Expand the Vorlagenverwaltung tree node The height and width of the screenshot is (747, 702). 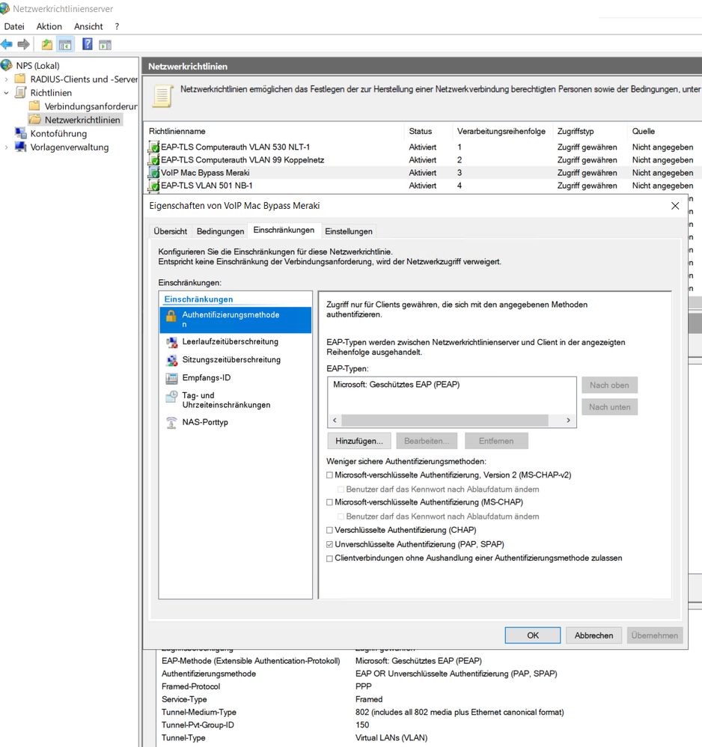(7, 147)
